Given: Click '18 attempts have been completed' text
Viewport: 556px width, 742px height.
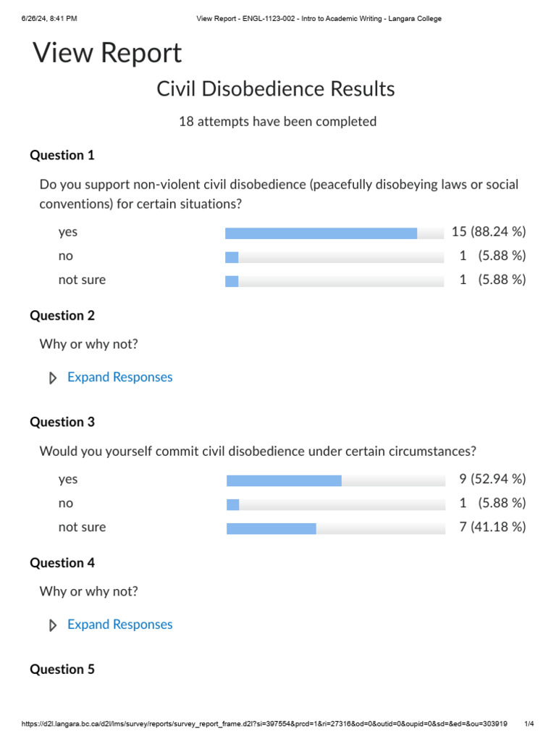Looking at the screenshot, I should click(277, 122).
